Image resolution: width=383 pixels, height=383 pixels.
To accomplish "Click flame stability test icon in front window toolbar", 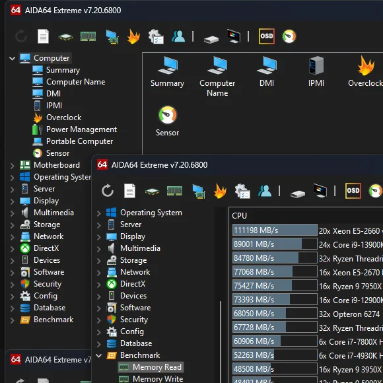I will tap(220, 191).
